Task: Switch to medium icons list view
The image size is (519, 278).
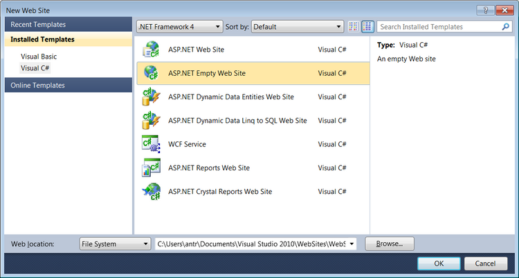Action: 367,27
